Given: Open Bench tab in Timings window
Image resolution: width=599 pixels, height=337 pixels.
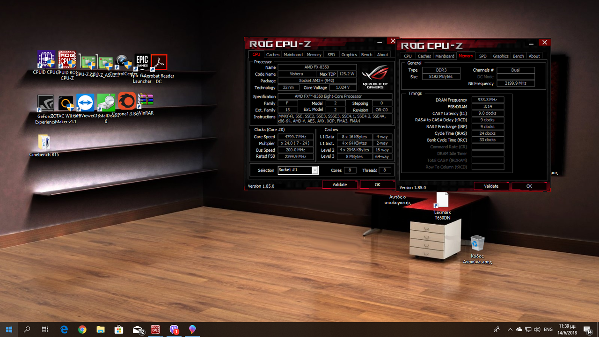Looking at the screenshot, I should click(x=519, y=56).
